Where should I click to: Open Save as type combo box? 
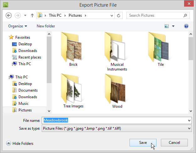click(117, 128)
